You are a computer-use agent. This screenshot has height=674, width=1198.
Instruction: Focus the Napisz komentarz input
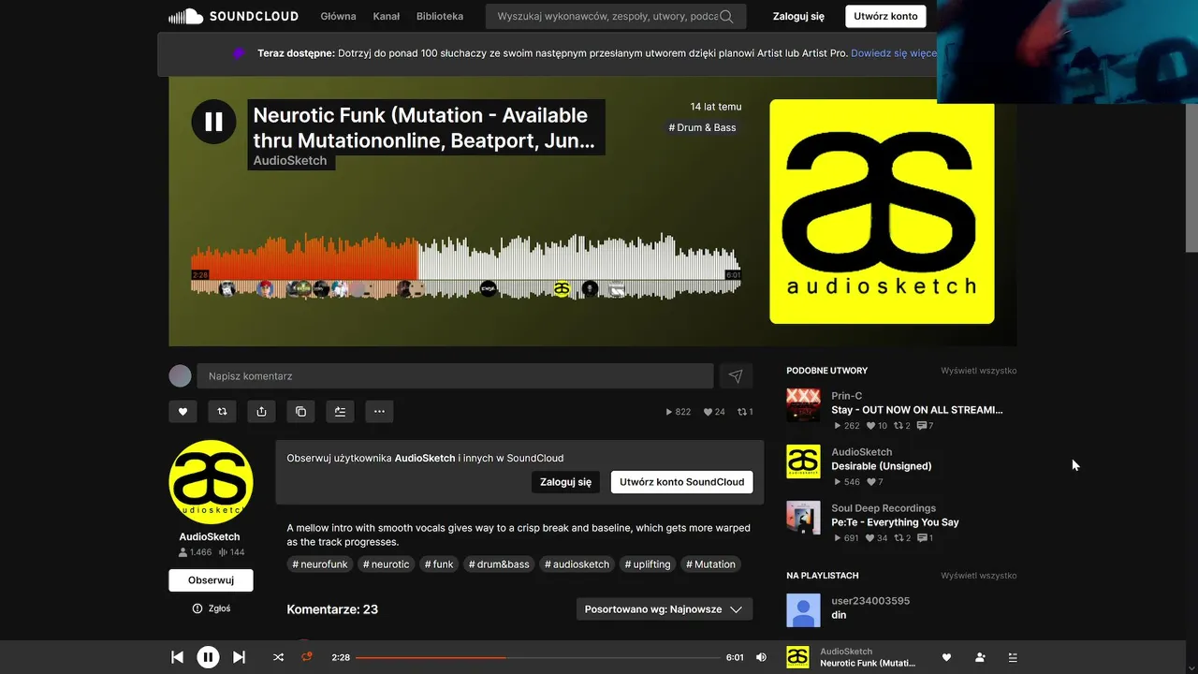pos(455,376)
